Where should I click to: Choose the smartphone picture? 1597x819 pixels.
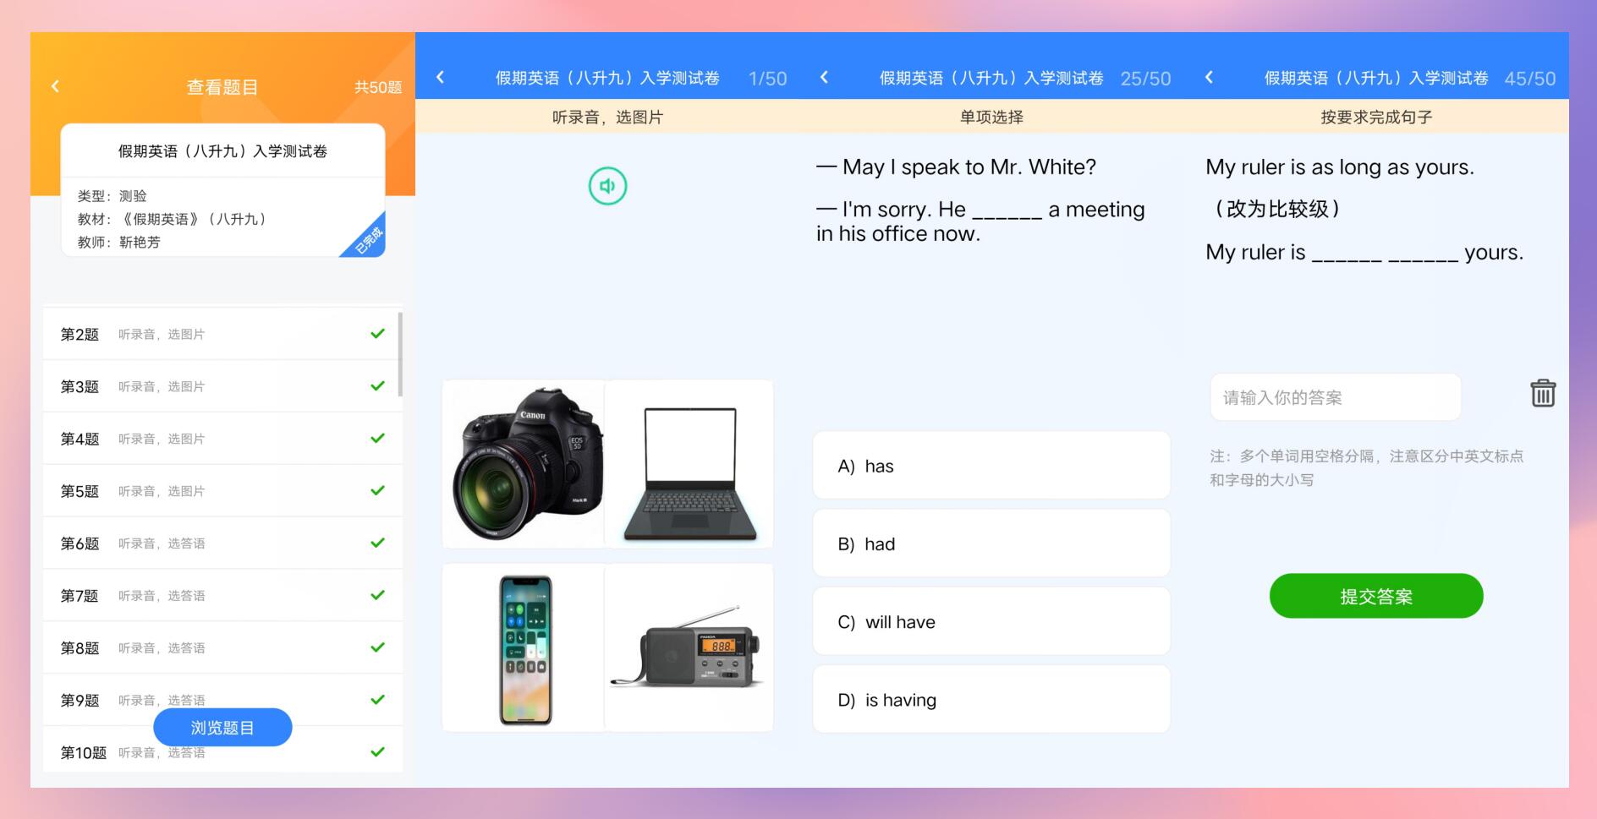coord(524,647)
